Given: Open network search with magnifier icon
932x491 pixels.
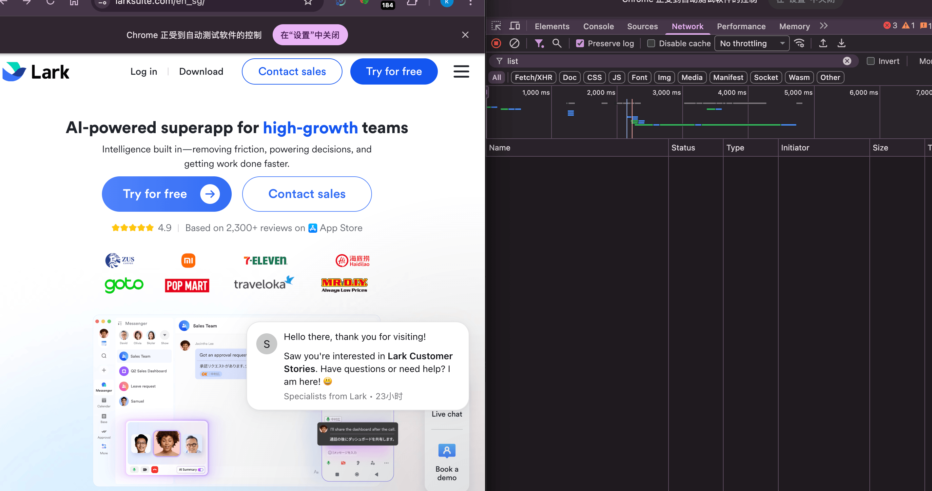Looking at the screenshot, I should click(x=557, y=43).
